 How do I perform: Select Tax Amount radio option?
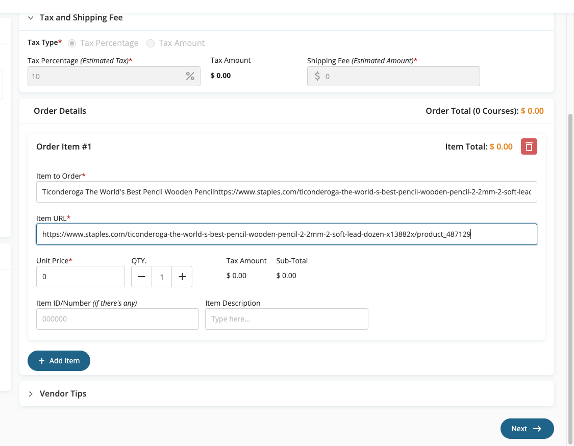click(x=151, y=43)
